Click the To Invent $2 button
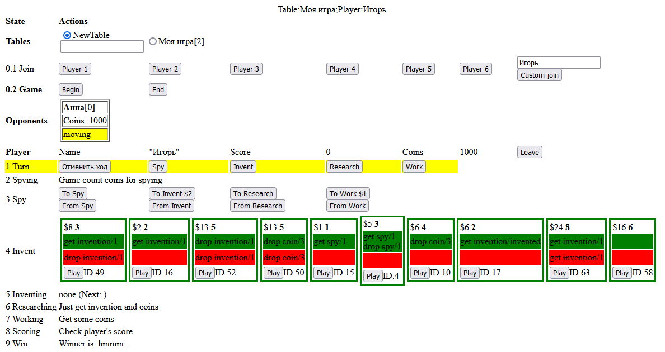665x352 pixels. (172, 194)
